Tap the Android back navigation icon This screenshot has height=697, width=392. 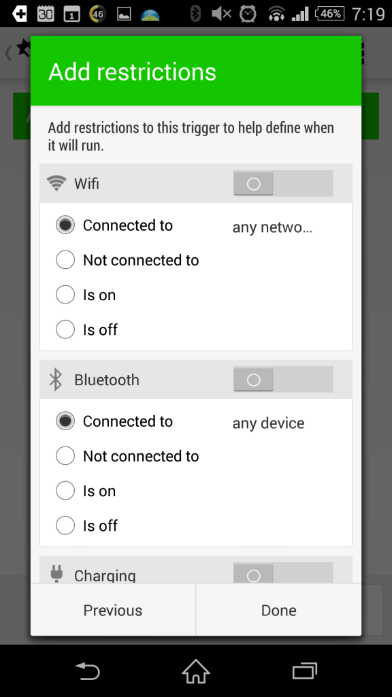click(x=88, y=671)
